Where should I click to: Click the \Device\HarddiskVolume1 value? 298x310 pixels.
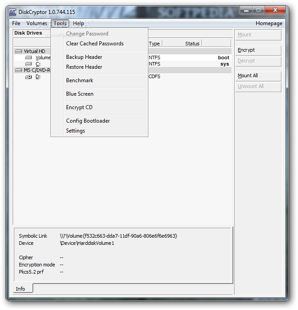[87, 243]
